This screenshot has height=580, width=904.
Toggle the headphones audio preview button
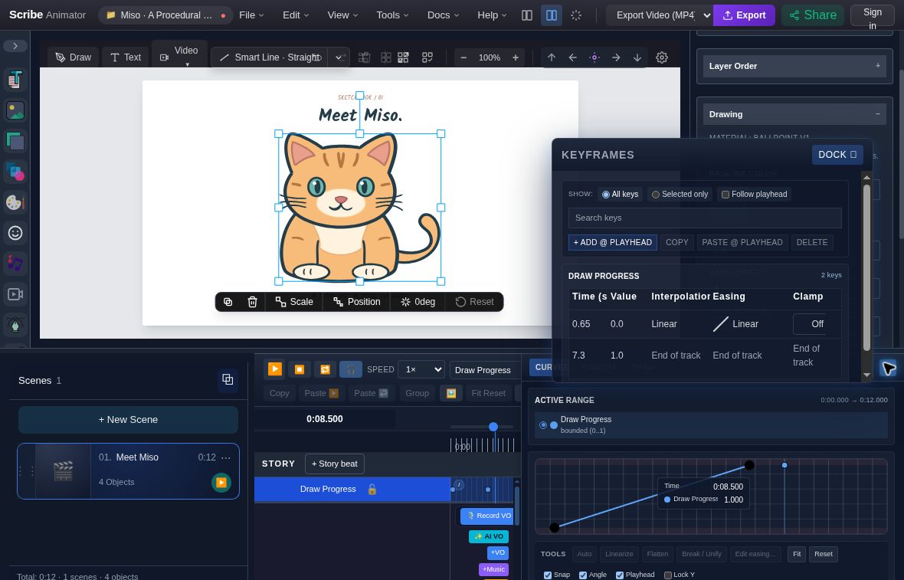351,369
